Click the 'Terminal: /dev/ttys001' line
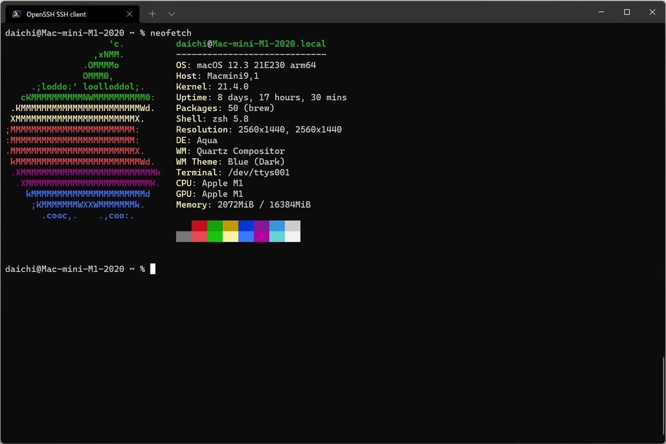The height and width of the screenshot is (444, 666). click(x=233, y=173)
